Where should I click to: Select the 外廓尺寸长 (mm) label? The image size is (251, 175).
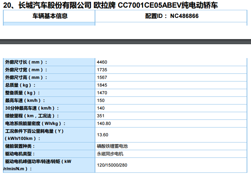tap(26, 62)
